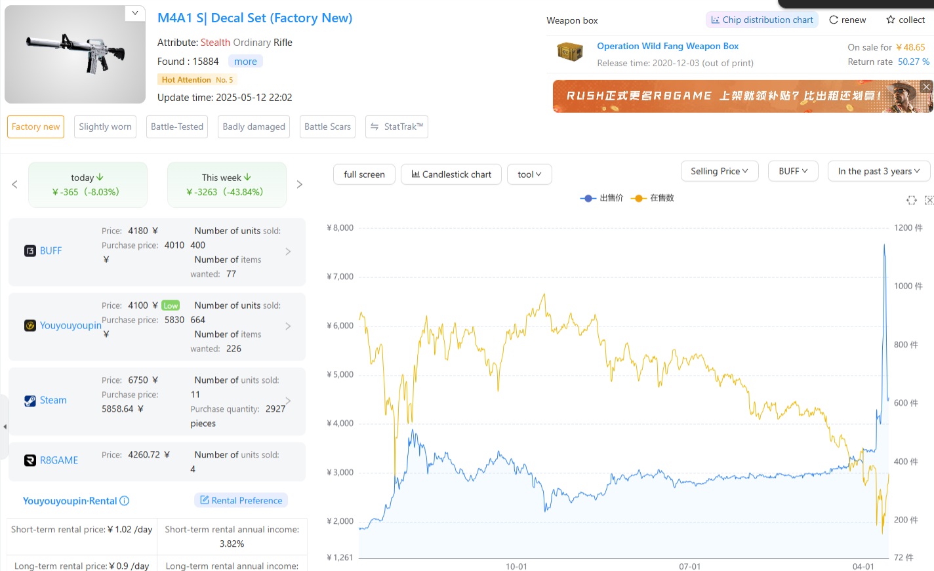Screen dimensions: 934x571
Task: Click the Steam platform logo icon
Action: click(x=30, y=401)
